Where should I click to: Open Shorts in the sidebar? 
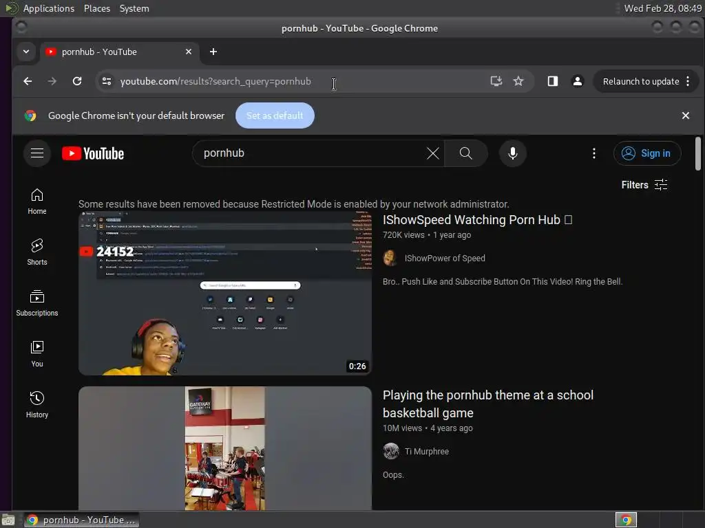point(37,252)
